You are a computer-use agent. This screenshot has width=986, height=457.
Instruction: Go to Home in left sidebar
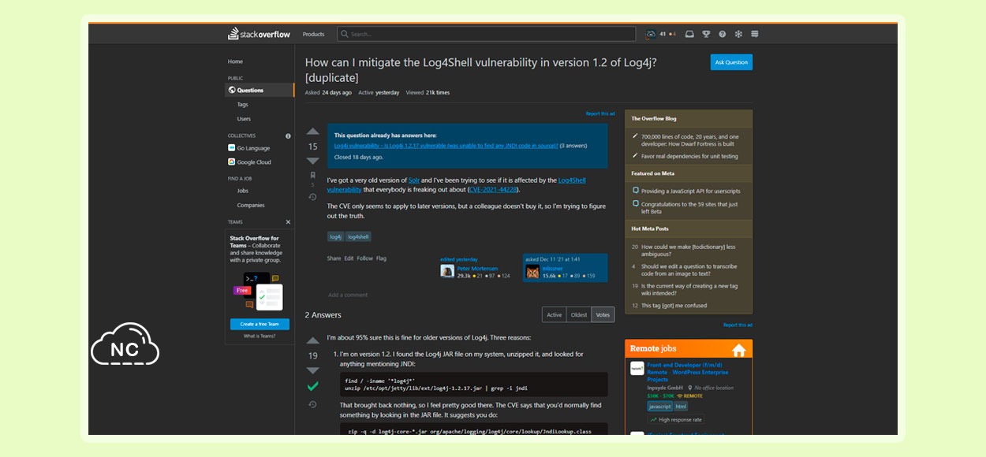pyautogui.click(x=235, y=61)
